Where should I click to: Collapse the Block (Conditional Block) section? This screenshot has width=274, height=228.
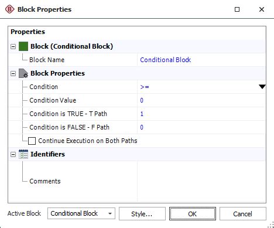[x=13, y=46]
